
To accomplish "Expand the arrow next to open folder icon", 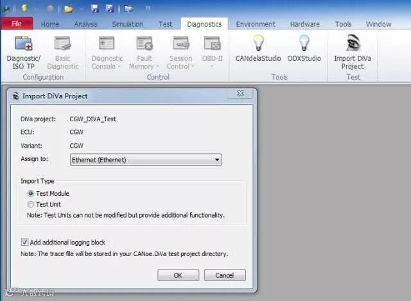I will click(x=82, y=9).
